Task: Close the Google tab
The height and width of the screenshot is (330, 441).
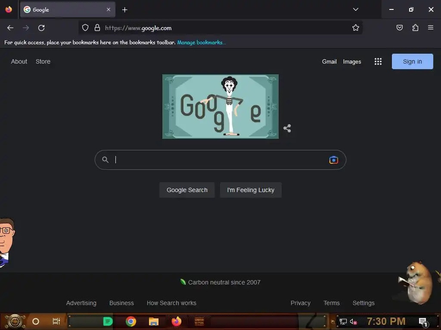Action: pyautogui.click(x=109, y=9)
